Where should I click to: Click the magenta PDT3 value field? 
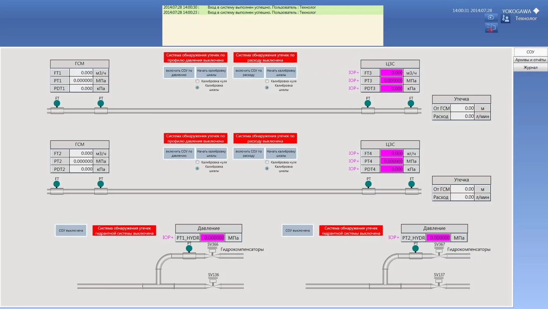click(392, 88)
